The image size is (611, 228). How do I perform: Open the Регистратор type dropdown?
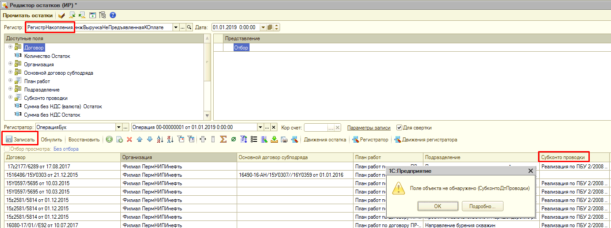(118, 128)
